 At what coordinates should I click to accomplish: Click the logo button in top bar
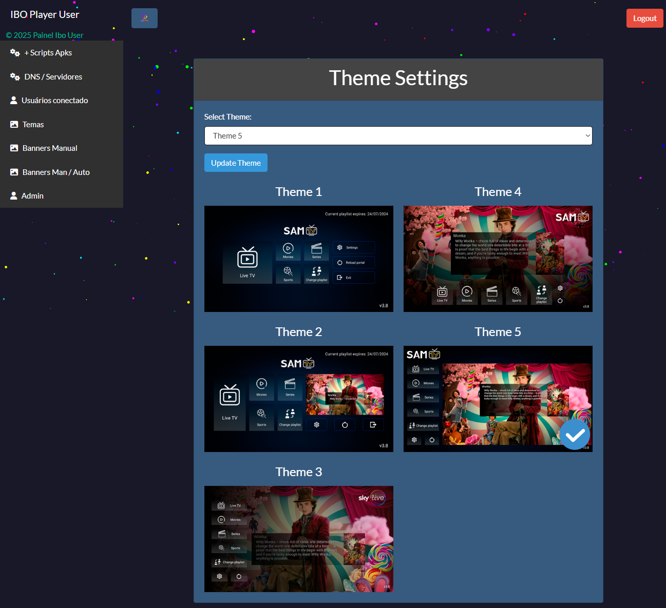144,18
